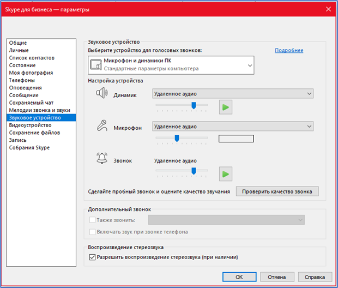Image resolution: width=338 pixels, height=288 pixels.
Task: Confirm settings with OK button
Action: [x=239, y=277]
